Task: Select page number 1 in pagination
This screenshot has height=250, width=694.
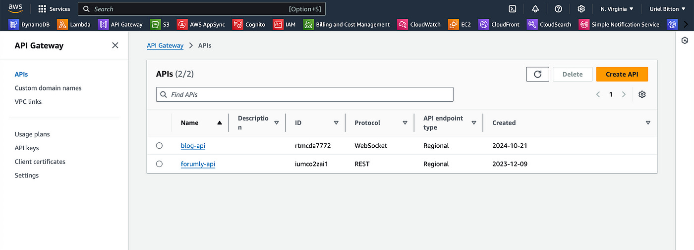Action: [x=611, y=94]
